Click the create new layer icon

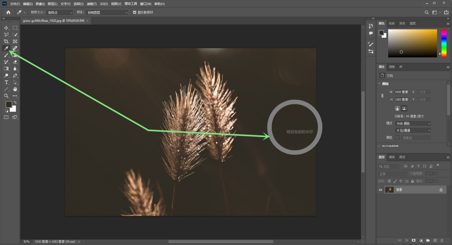click(x=435, y=240)
